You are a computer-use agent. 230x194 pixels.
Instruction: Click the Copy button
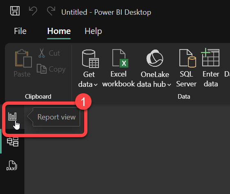tap(51, 69)
